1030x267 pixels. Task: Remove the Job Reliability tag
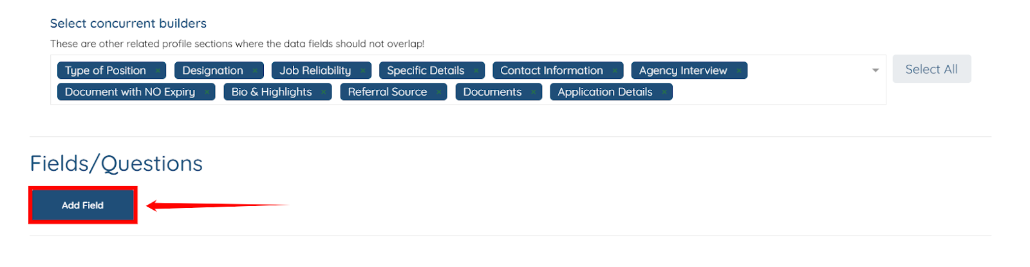(x=363, y=71)
